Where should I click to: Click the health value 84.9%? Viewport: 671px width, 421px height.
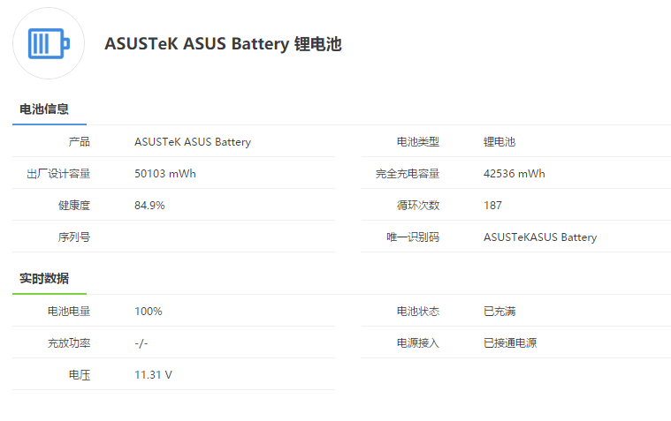click(x=149, y=206)
